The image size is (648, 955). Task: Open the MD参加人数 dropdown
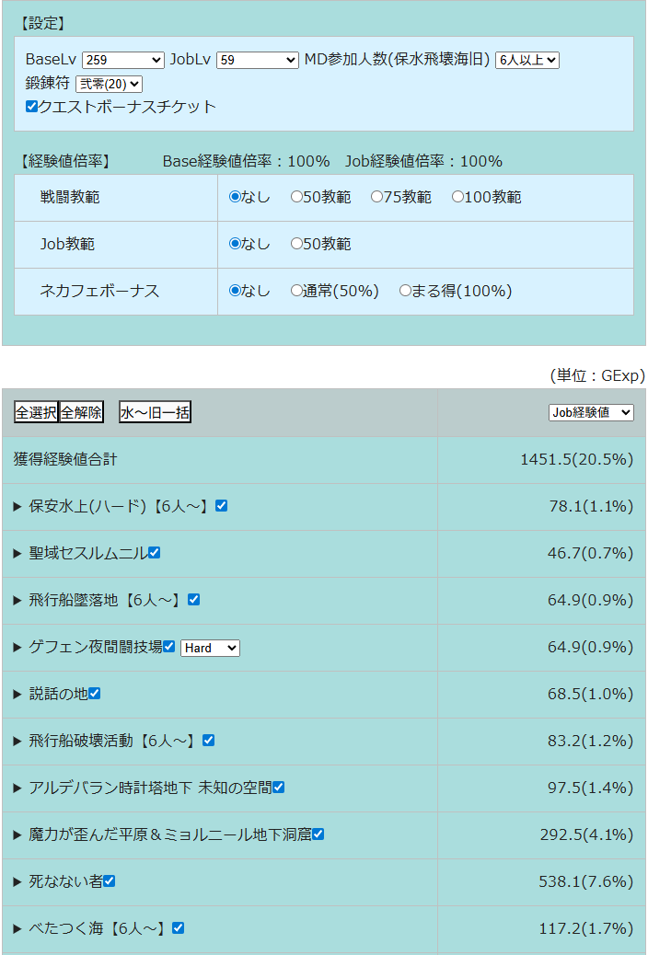coord(526,60)
